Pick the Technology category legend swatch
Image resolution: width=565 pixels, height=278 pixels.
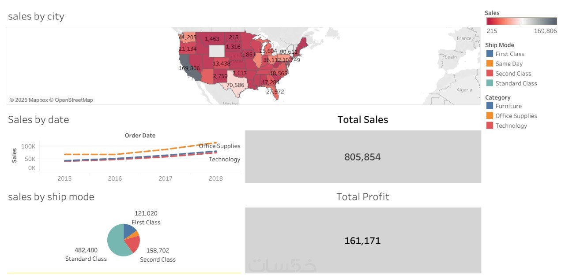[490, 125]
